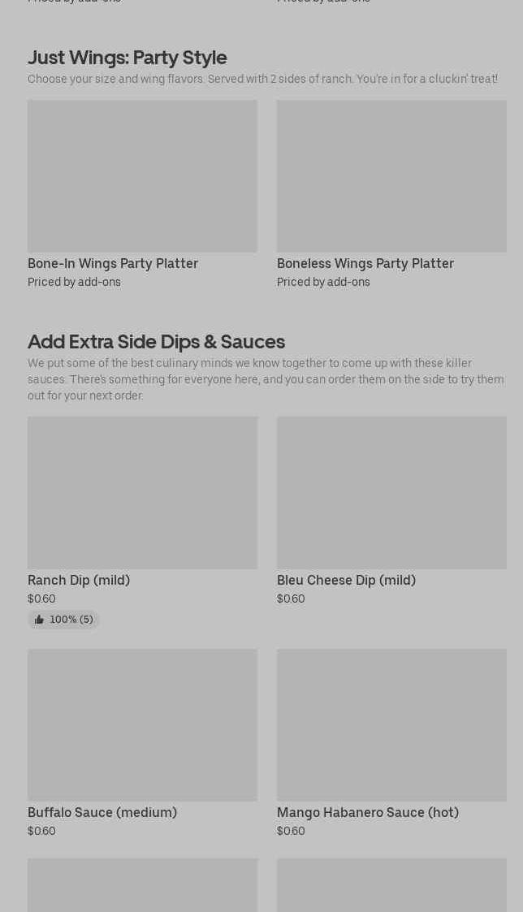
Task: Click Priced by add-ons under Boneless Wings
Action: click(x=323, y=282)
